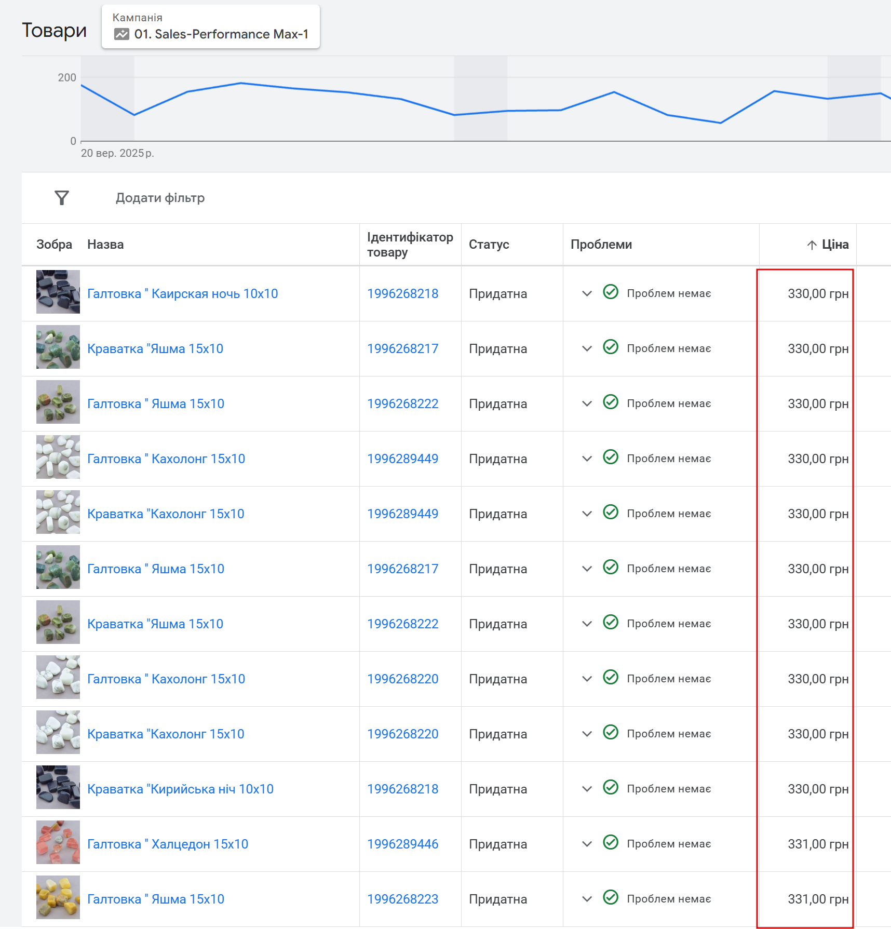Image resolution: width=891 pixels, height=929 pixels.
Task: Expand issues chevron for Галтовка Кахолонг ID 1996268220
Action: point(587,679)
